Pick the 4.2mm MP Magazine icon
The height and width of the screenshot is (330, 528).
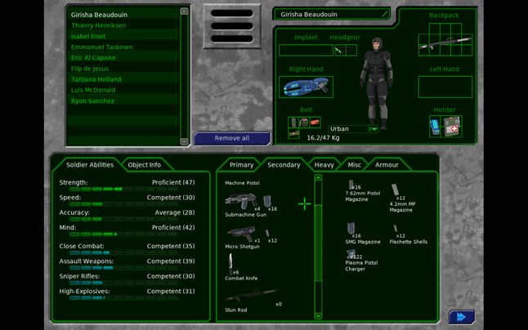[395, 190]
